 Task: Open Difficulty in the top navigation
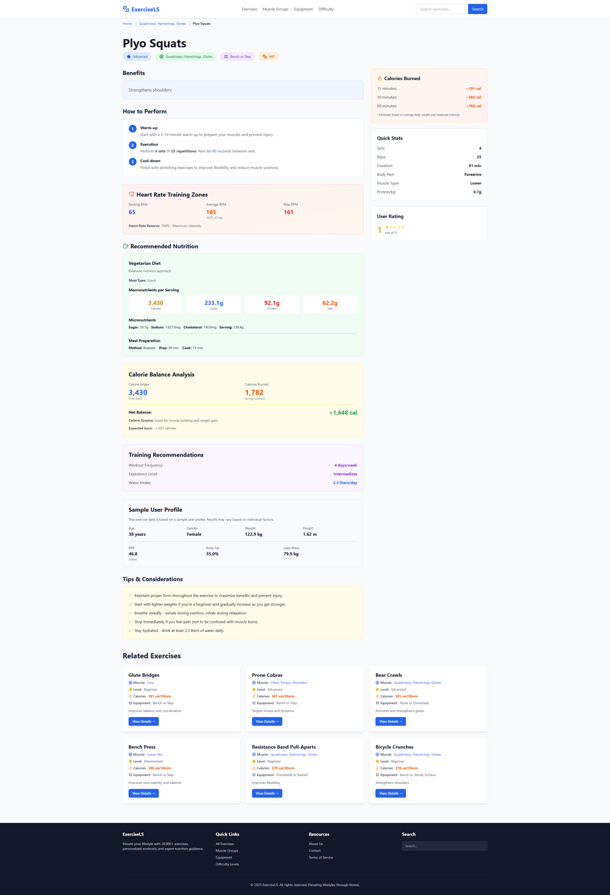tap(326, 9)
